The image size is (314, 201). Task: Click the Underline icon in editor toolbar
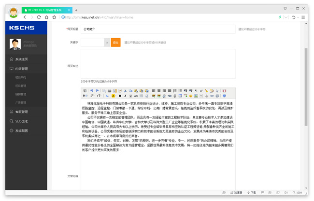131,96
